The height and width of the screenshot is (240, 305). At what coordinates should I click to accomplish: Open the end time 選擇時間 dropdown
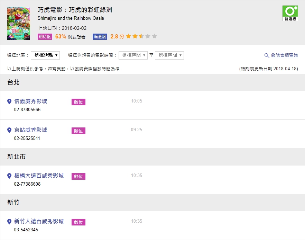point(169,55)
